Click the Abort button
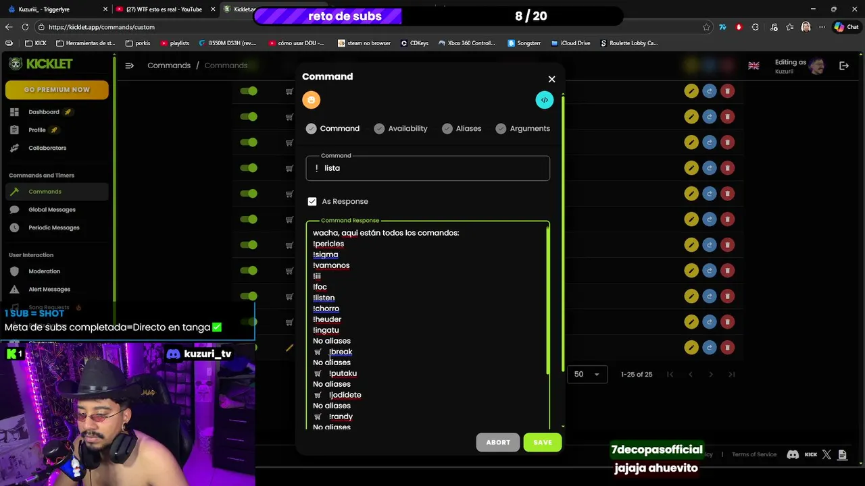Image resolution: width=865 pixels, height=486 pixels. pyautogui.click(x=498, y=442)
